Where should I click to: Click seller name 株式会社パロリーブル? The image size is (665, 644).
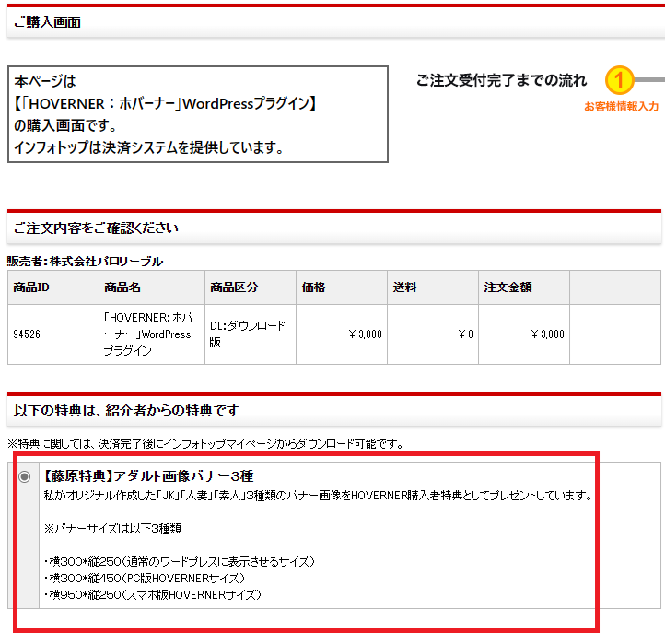(x=107, y=262)
